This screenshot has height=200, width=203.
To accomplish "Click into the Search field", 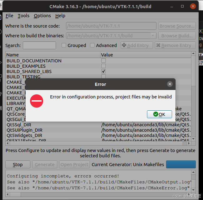I will pyautogui.click(x=39, y=45).
